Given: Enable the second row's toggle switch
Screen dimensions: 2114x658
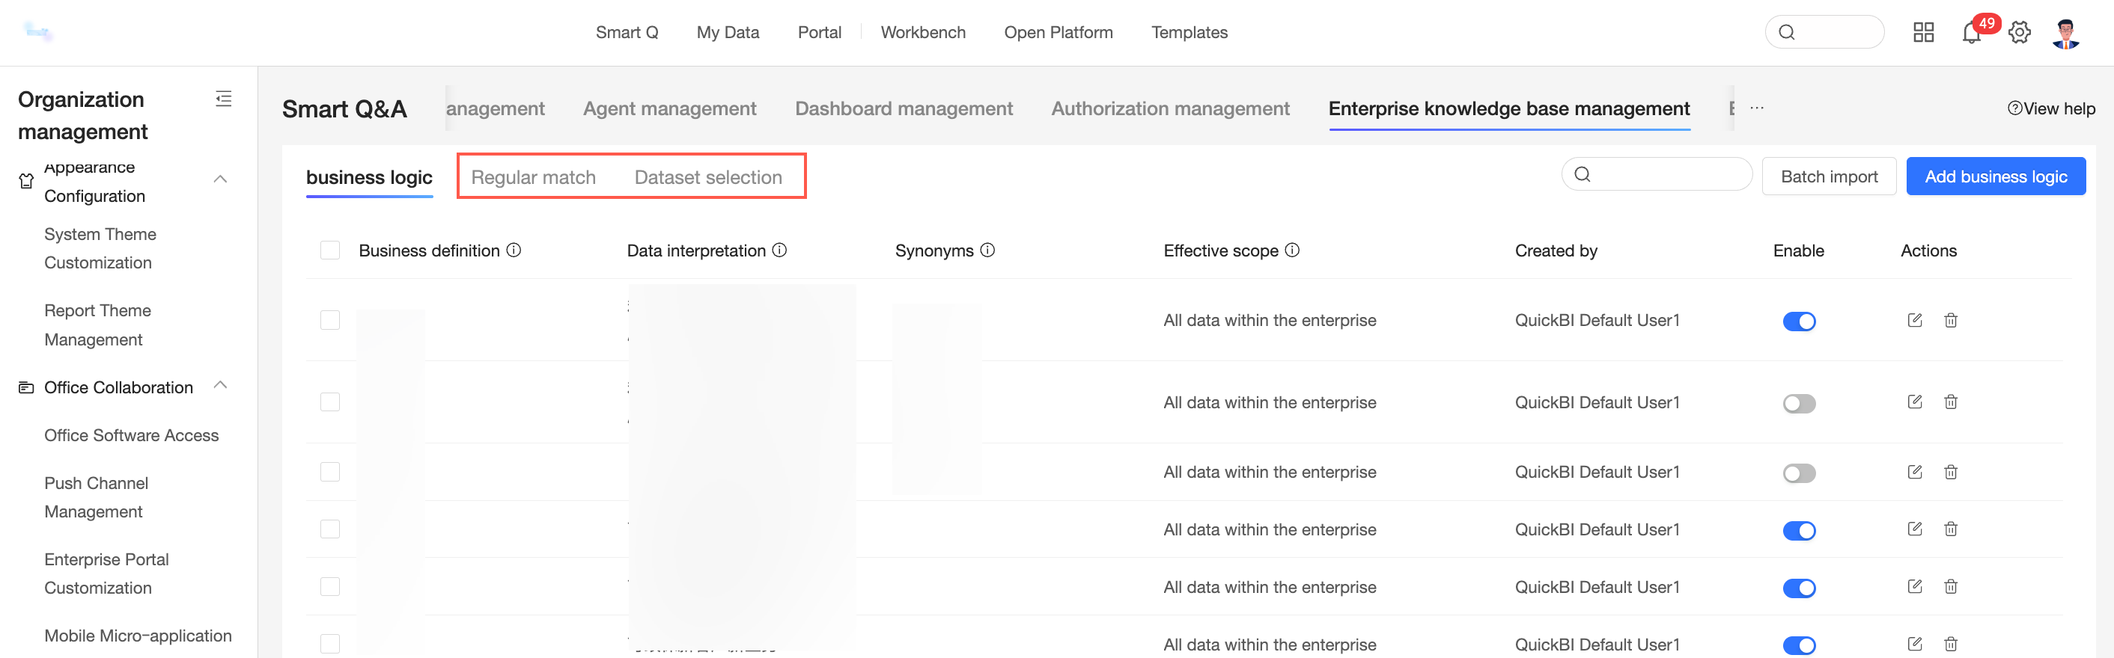Looking at the screenshot, I should (1798, 403).
